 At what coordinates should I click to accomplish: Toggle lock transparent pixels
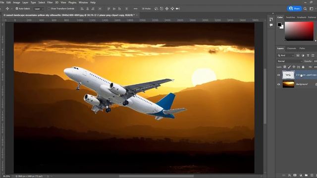[x=285, y=67]
